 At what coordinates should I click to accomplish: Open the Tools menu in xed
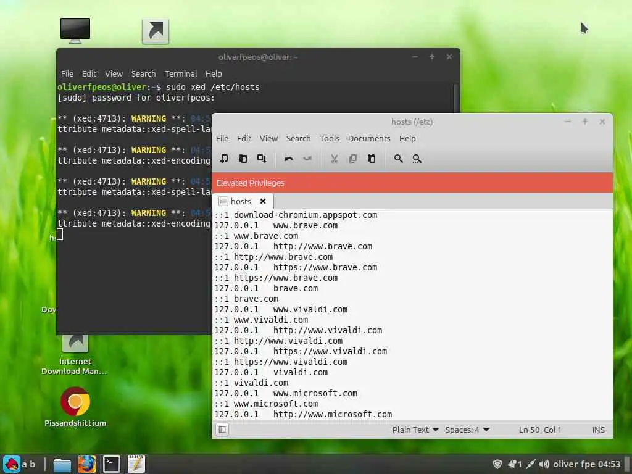330,138
